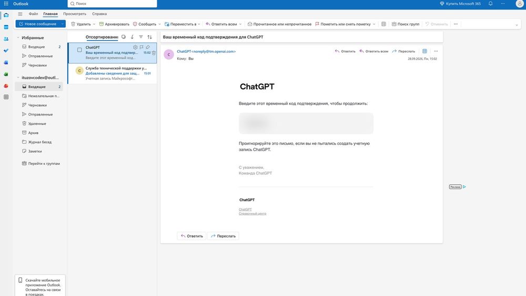Switch to the View ribbon tab
The height and width of the screenshot is (296, 526).
[75, 14]
